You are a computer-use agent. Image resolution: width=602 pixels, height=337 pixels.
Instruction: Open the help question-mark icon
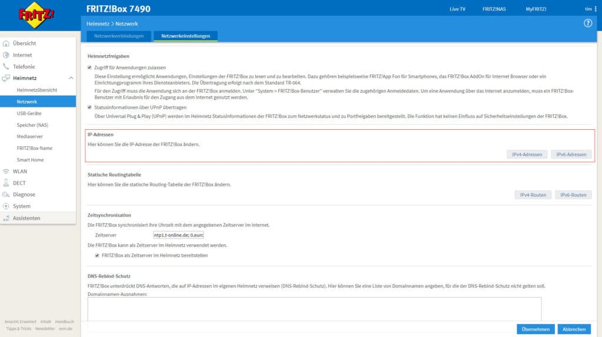[x=588, y=23]
